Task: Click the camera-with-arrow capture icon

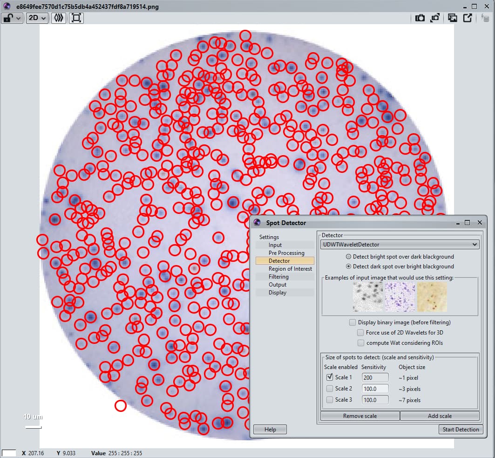Action: tap(435, 18)
